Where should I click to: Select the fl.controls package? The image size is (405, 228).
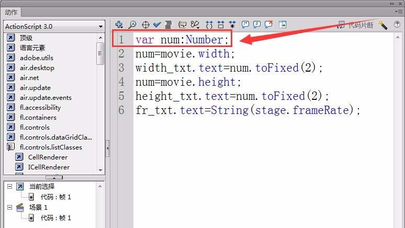pyautogui.click(x=35, y=127)
